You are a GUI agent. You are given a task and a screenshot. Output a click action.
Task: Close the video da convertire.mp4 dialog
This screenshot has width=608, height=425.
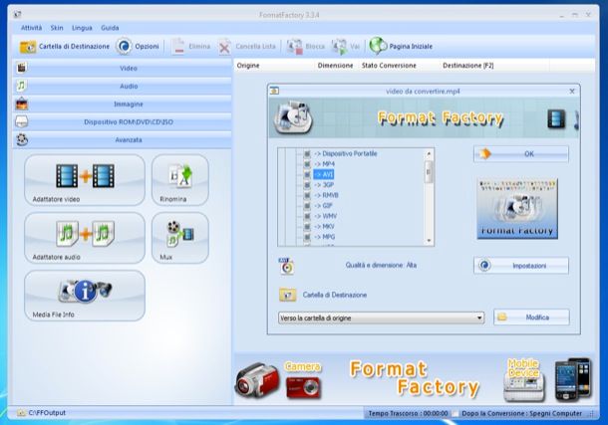coord(572,92)
